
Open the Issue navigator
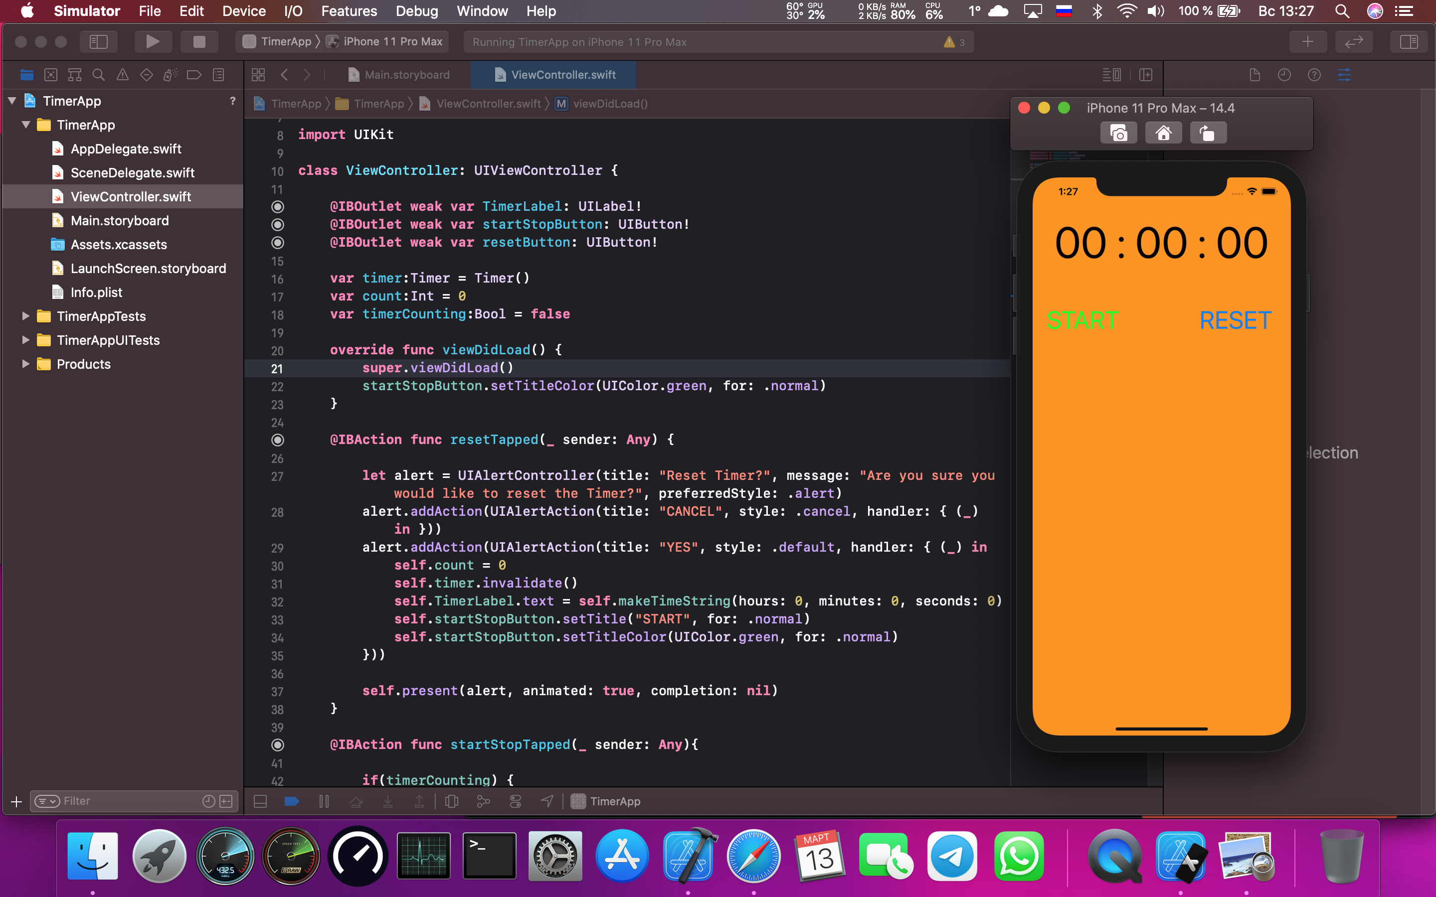[122, 75]
